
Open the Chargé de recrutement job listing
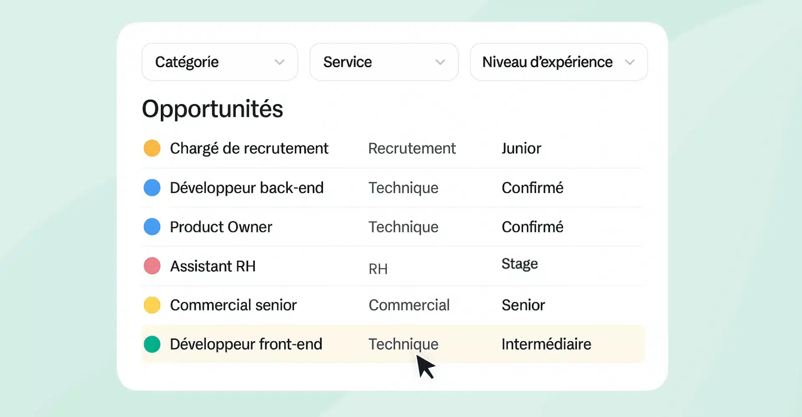tap(249, 148)
